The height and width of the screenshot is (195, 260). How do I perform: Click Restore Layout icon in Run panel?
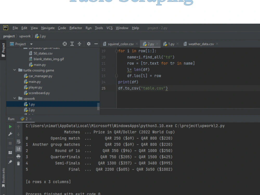10,153
